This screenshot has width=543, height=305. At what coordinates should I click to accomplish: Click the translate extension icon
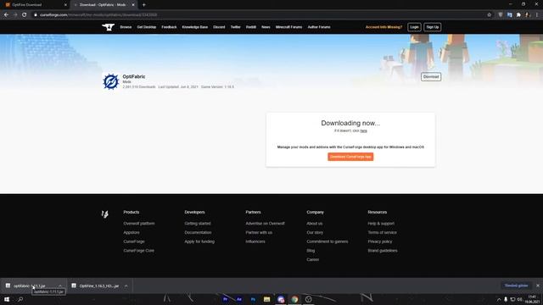509,15
